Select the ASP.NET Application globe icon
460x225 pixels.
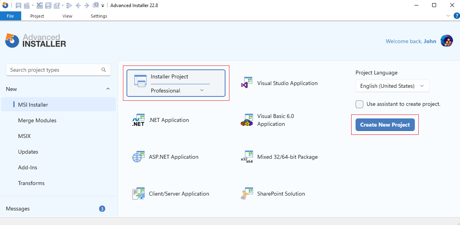pyautogui.click(x=138, y=157)
